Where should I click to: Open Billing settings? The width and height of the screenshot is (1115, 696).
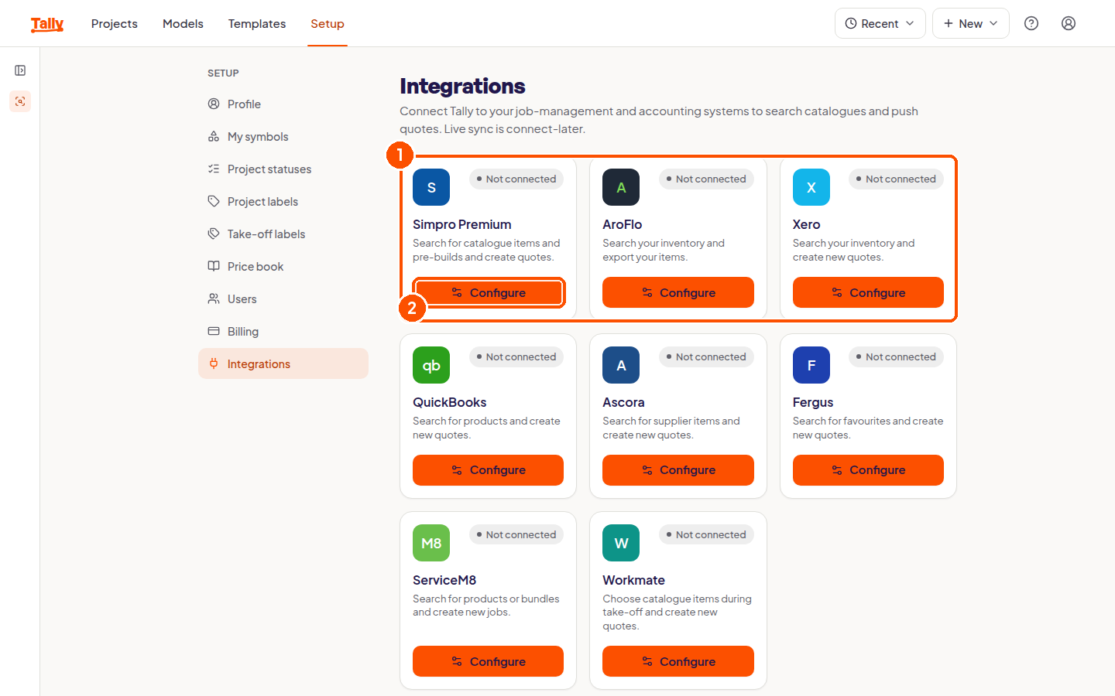click(283, 332)
